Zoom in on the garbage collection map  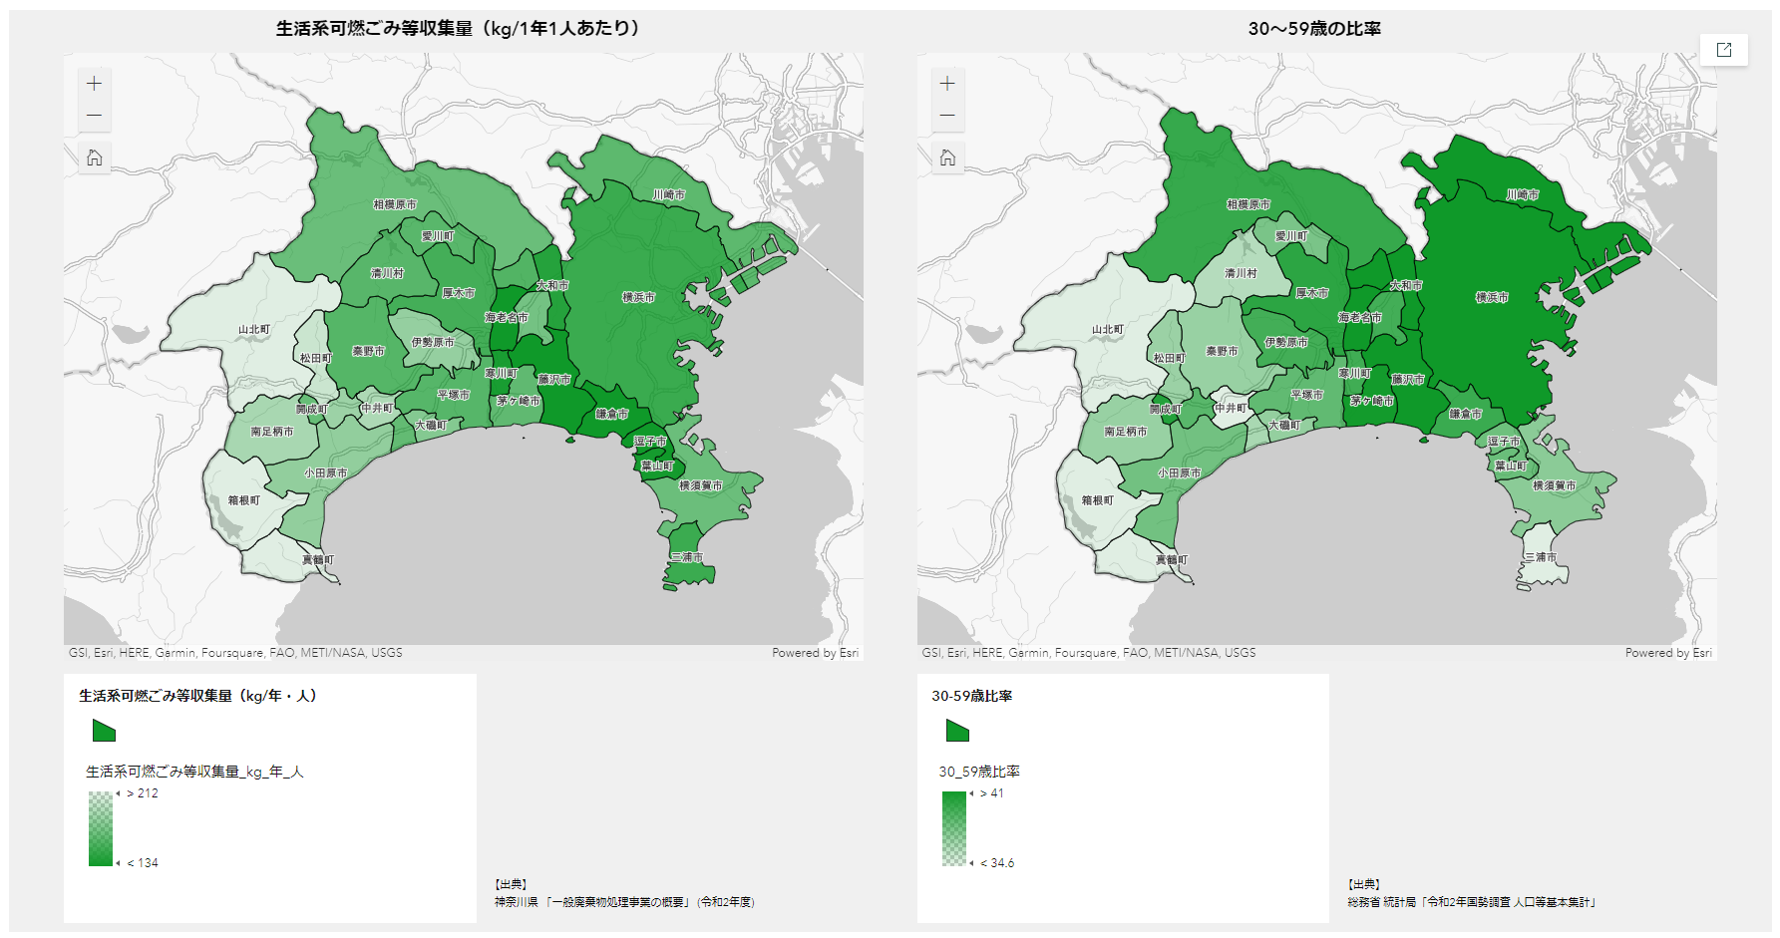click(94, 84)
